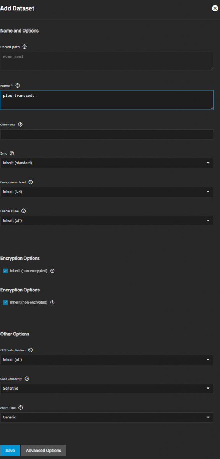Click into the Comments input field
Viewport: 220px width, 459px height.
(107, 134)
